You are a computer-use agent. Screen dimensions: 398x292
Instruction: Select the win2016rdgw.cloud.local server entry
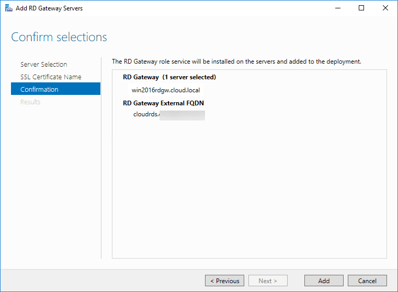(x=165, y=90)
